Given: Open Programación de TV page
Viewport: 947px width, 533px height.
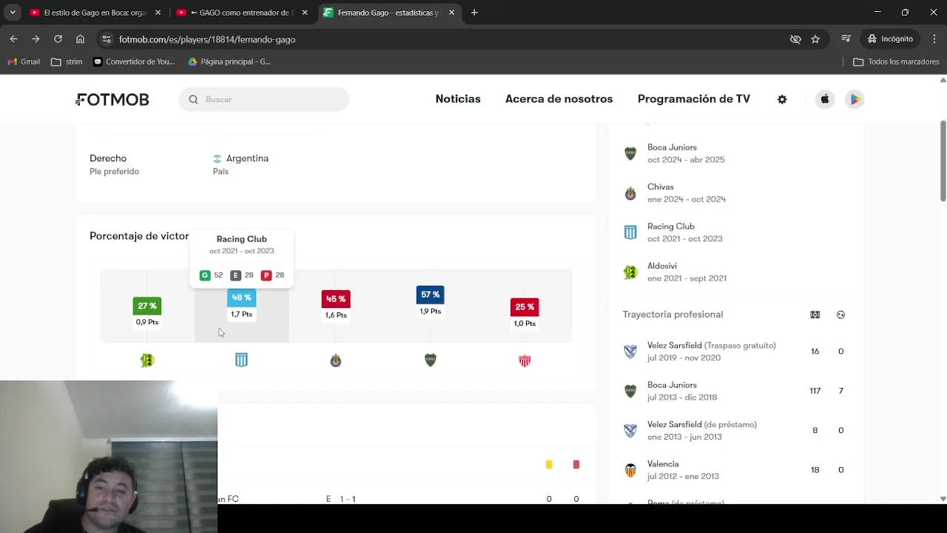Looking at the screenshot, I should click(694, 99).
